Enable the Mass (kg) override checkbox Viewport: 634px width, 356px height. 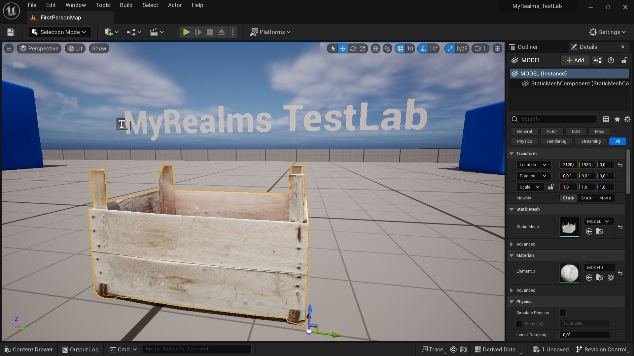[x=519, y=324]
